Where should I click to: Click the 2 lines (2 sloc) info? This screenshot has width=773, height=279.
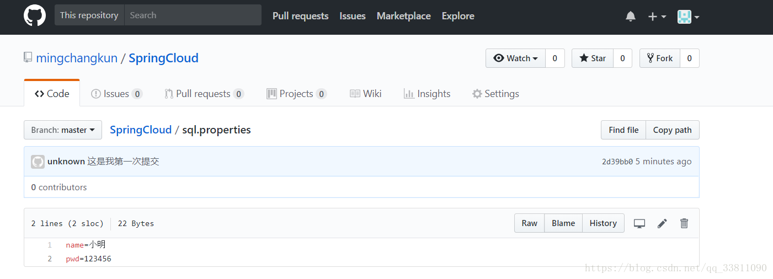pos(67,223)
